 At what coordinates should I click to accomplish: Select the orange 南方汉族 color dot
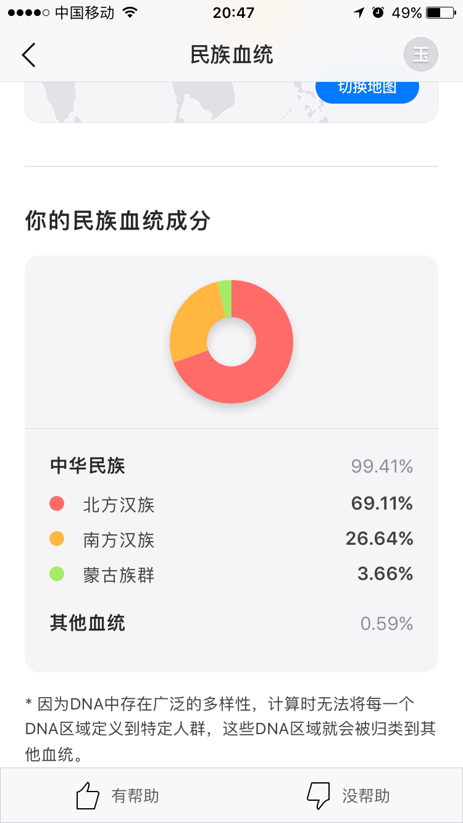click(x=57, y=539)
